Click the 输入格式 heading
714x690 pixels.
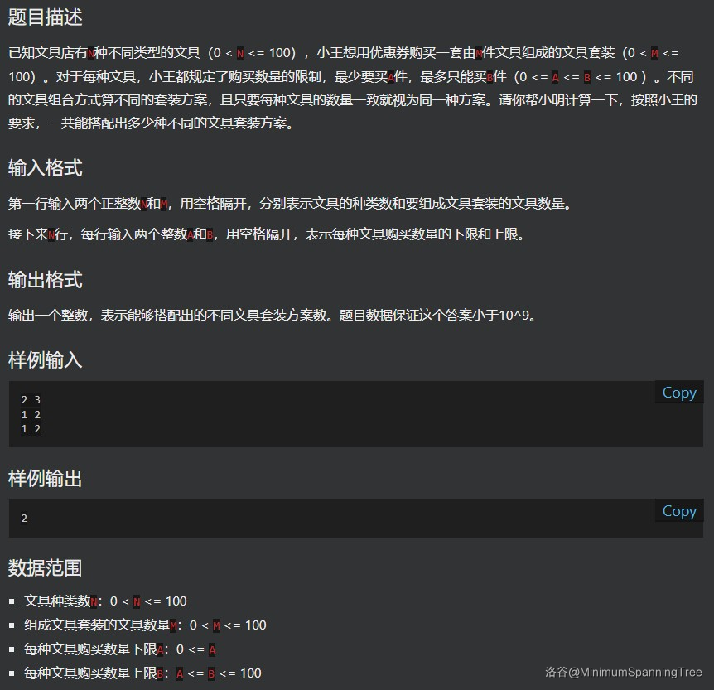click(x=45, y=168)
